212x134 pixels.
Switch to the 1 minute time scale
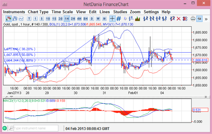pos(35,19)
